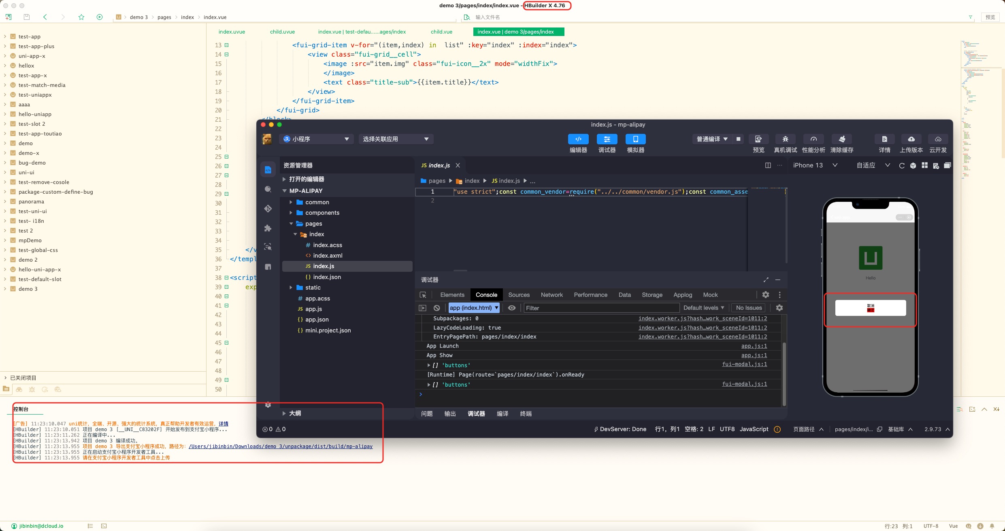This screenshot has height=531, width=1005.
Task: Open the 清除缓存 clear cache tool
Action: pyautogui.click(x=842, y=139)
